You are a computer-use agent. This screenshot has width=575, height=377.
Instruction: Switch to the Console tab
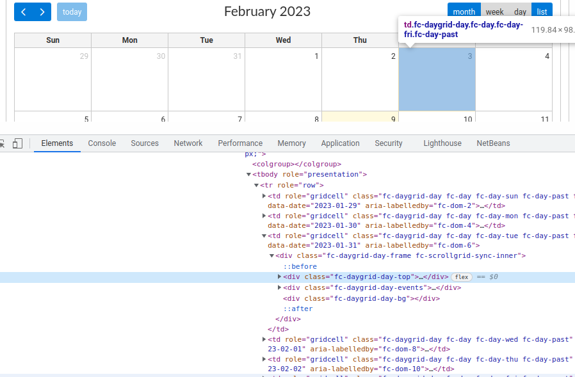(101, 143)
